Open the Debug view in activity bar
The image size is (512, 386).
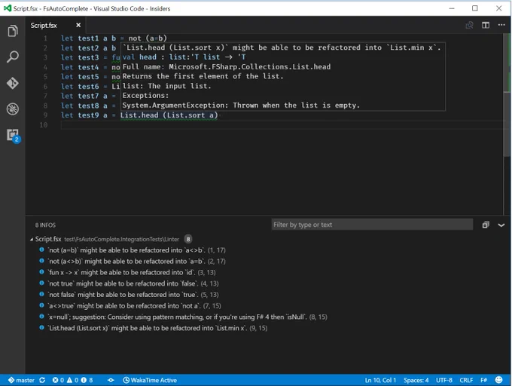pos(13,109)
